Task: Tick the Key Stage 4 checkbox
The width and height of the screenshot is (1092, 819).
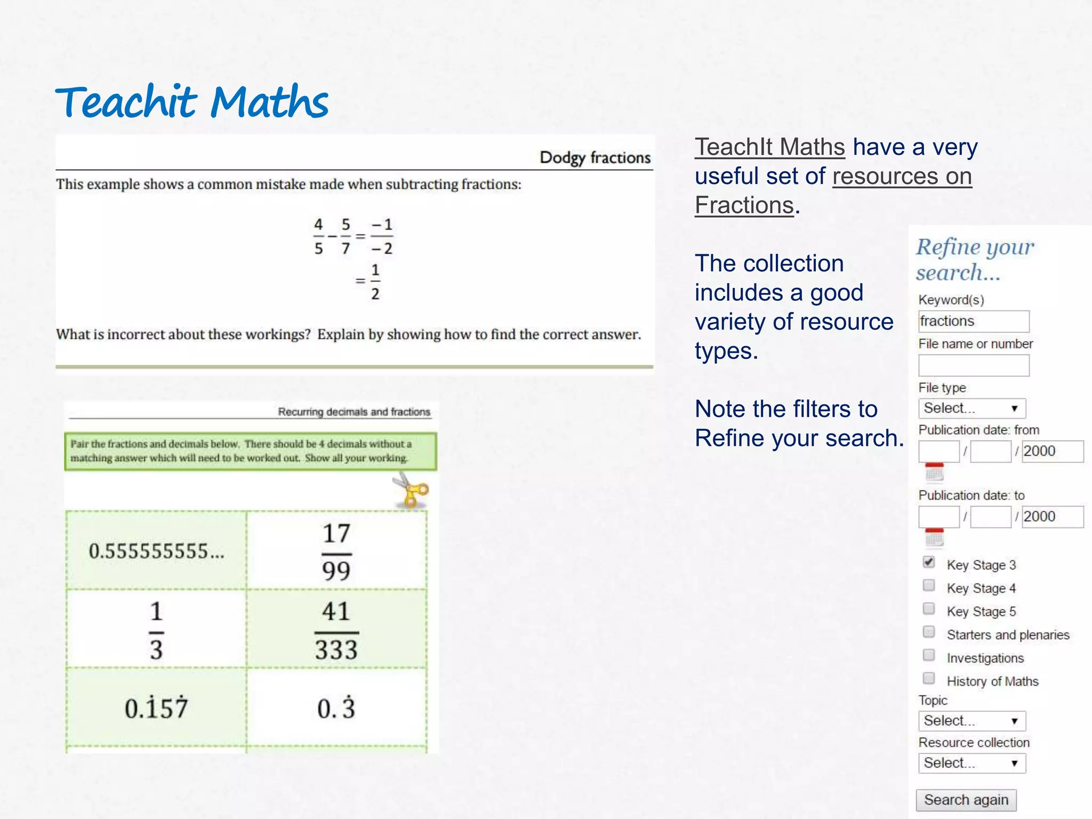Action: [x=929, y=586]
